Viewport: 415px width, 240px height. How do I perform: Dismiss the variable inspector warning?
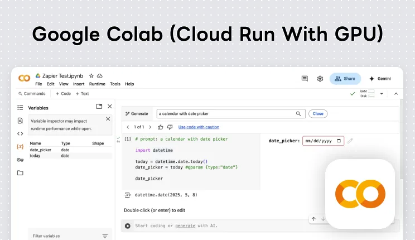(x=108, y=119)
